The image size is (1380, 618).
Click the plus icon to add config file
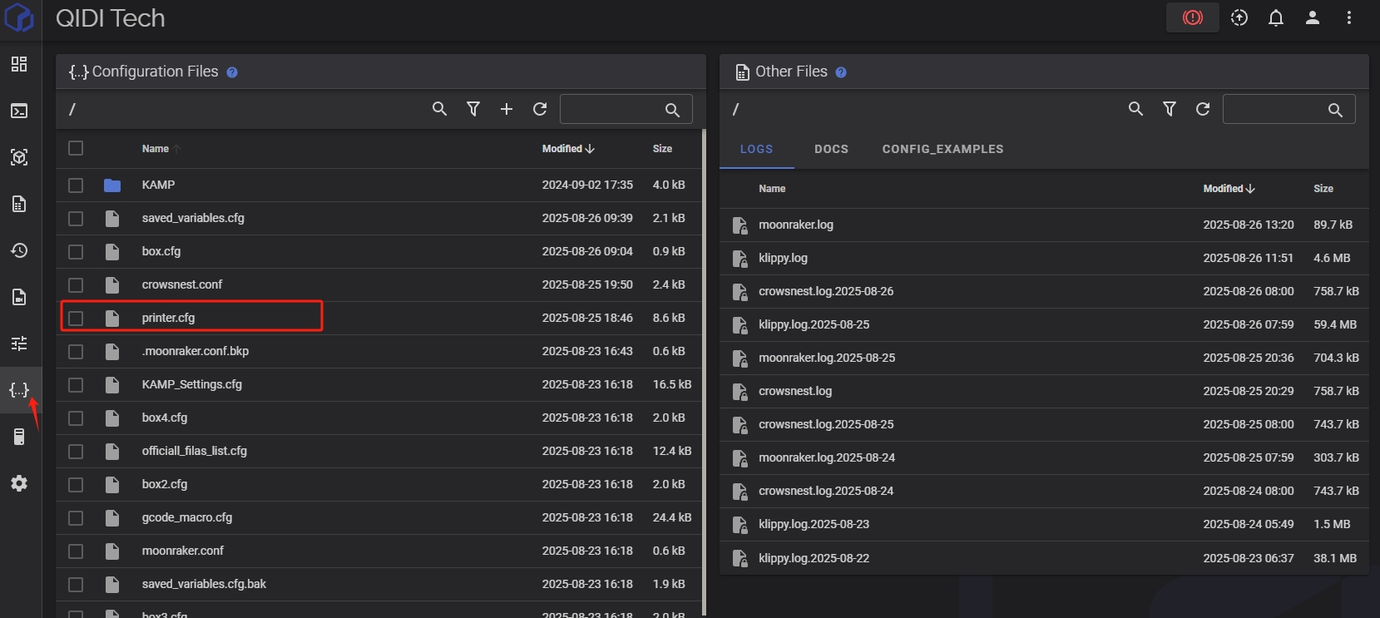(x=507, y=109)
